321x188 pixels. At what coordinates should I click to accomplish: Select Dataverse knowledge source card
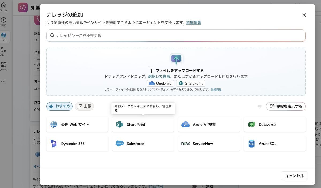[275, 125]
